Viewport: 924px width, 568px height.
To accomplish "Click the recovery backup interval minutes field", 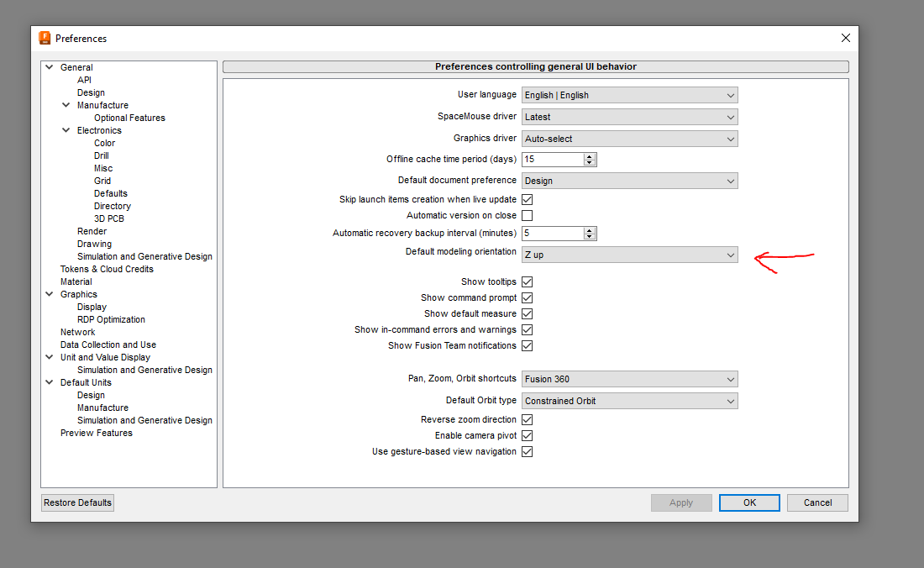I will point(552,234).
